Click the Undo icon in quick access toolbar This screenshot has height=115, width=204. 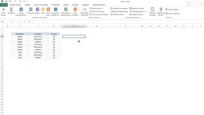point(10,1)
